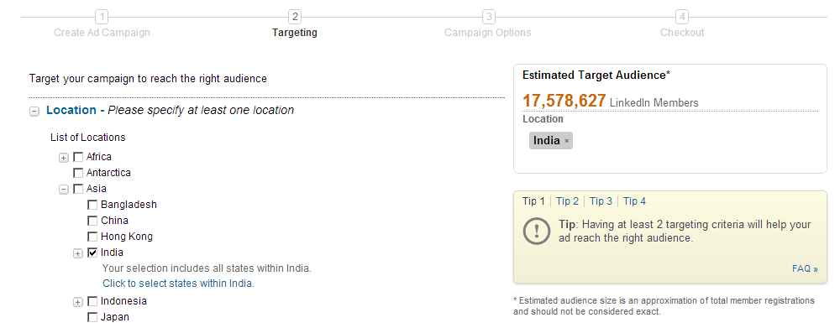
Task: Click step 4 Checkout number icon
Action: click(682, 17)
